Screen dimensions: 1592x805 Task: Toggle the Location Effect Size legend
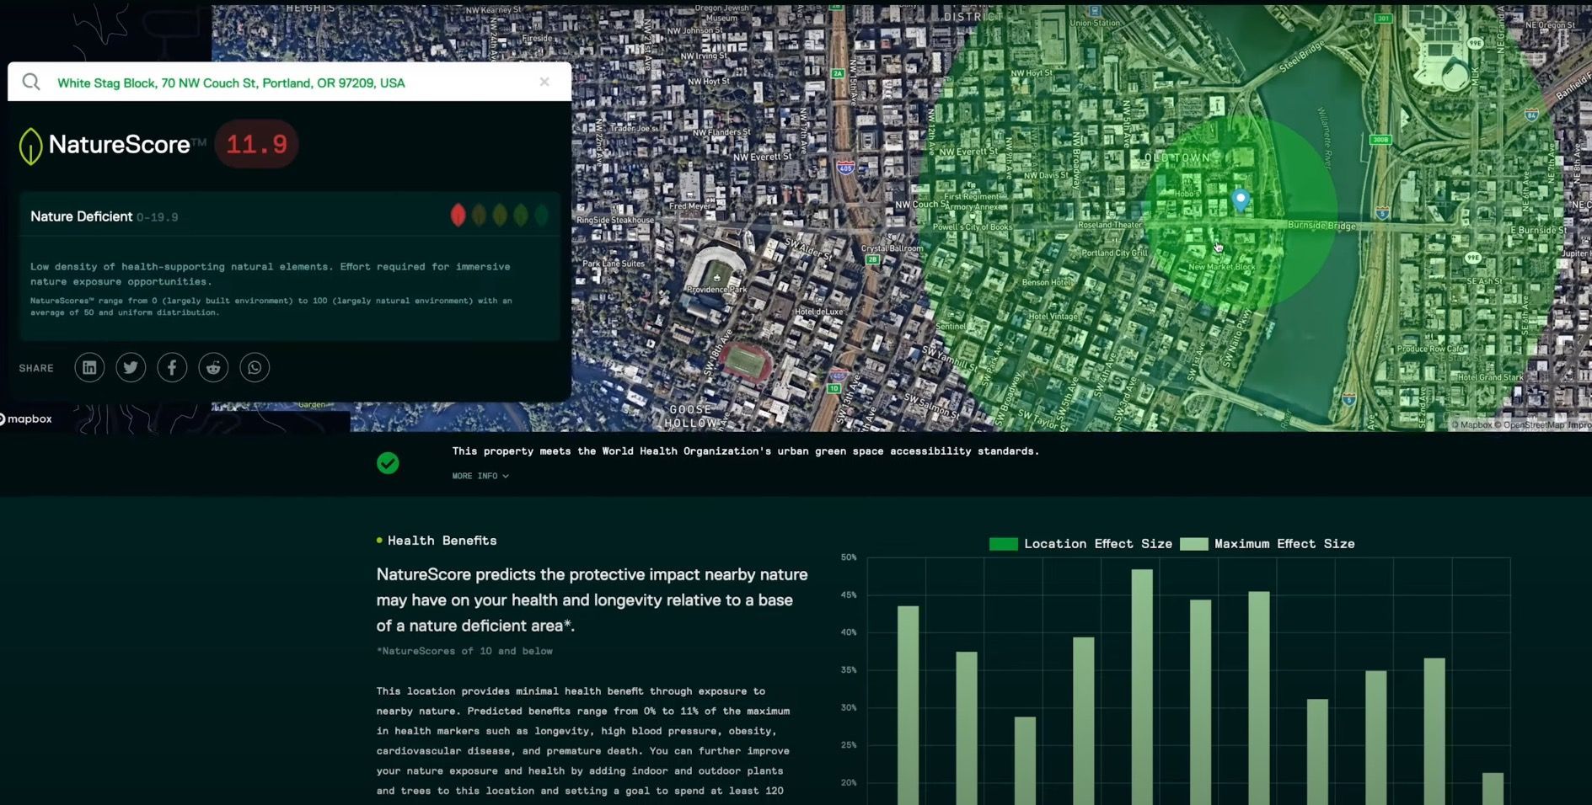1080,544
